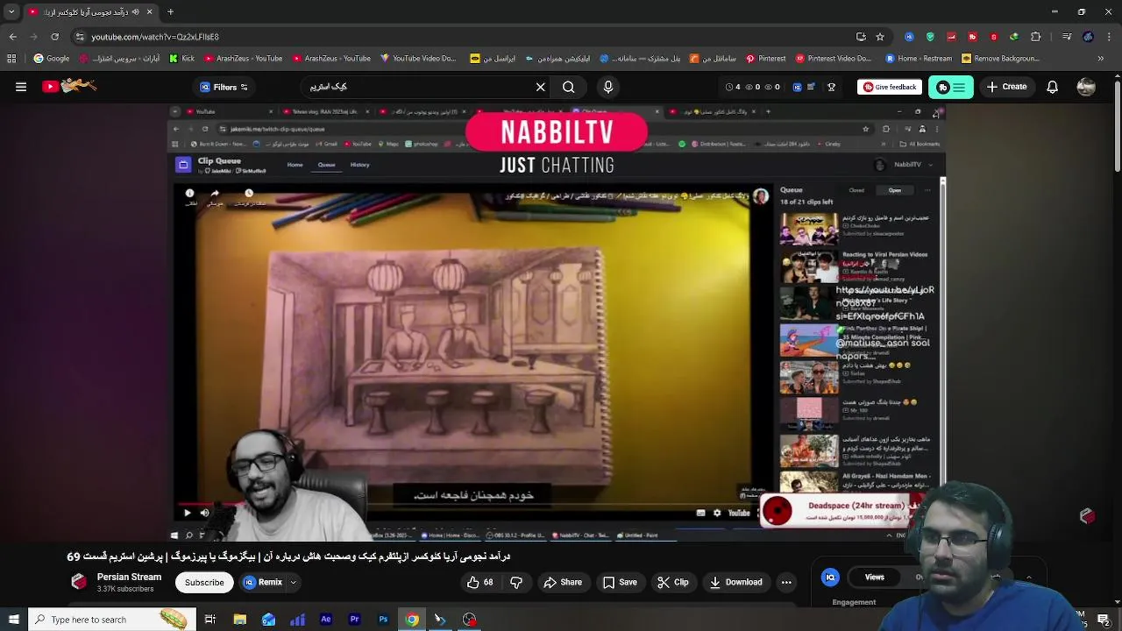Click the Share button
Viewport: 1122px width, 631px height.
[x=563, y=582]
